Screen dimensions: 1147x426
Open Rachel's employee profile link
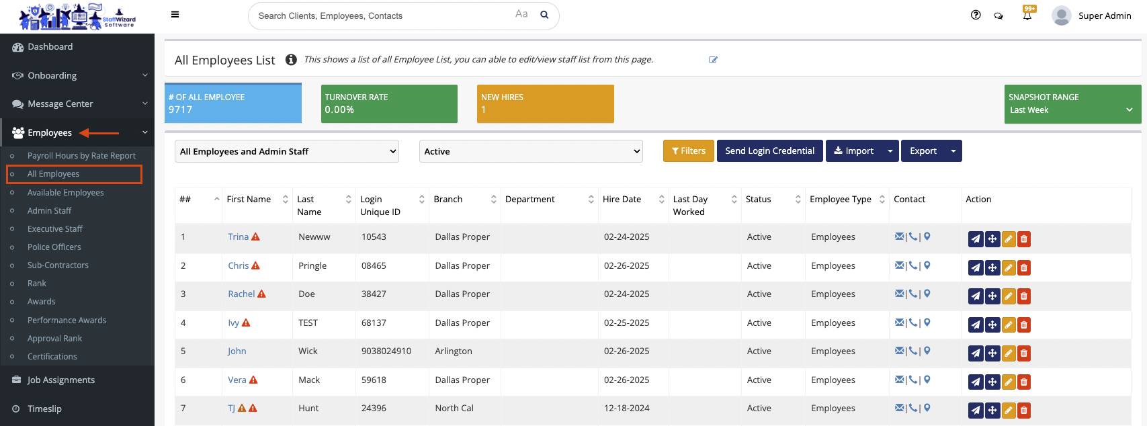[x=241, y=294]
